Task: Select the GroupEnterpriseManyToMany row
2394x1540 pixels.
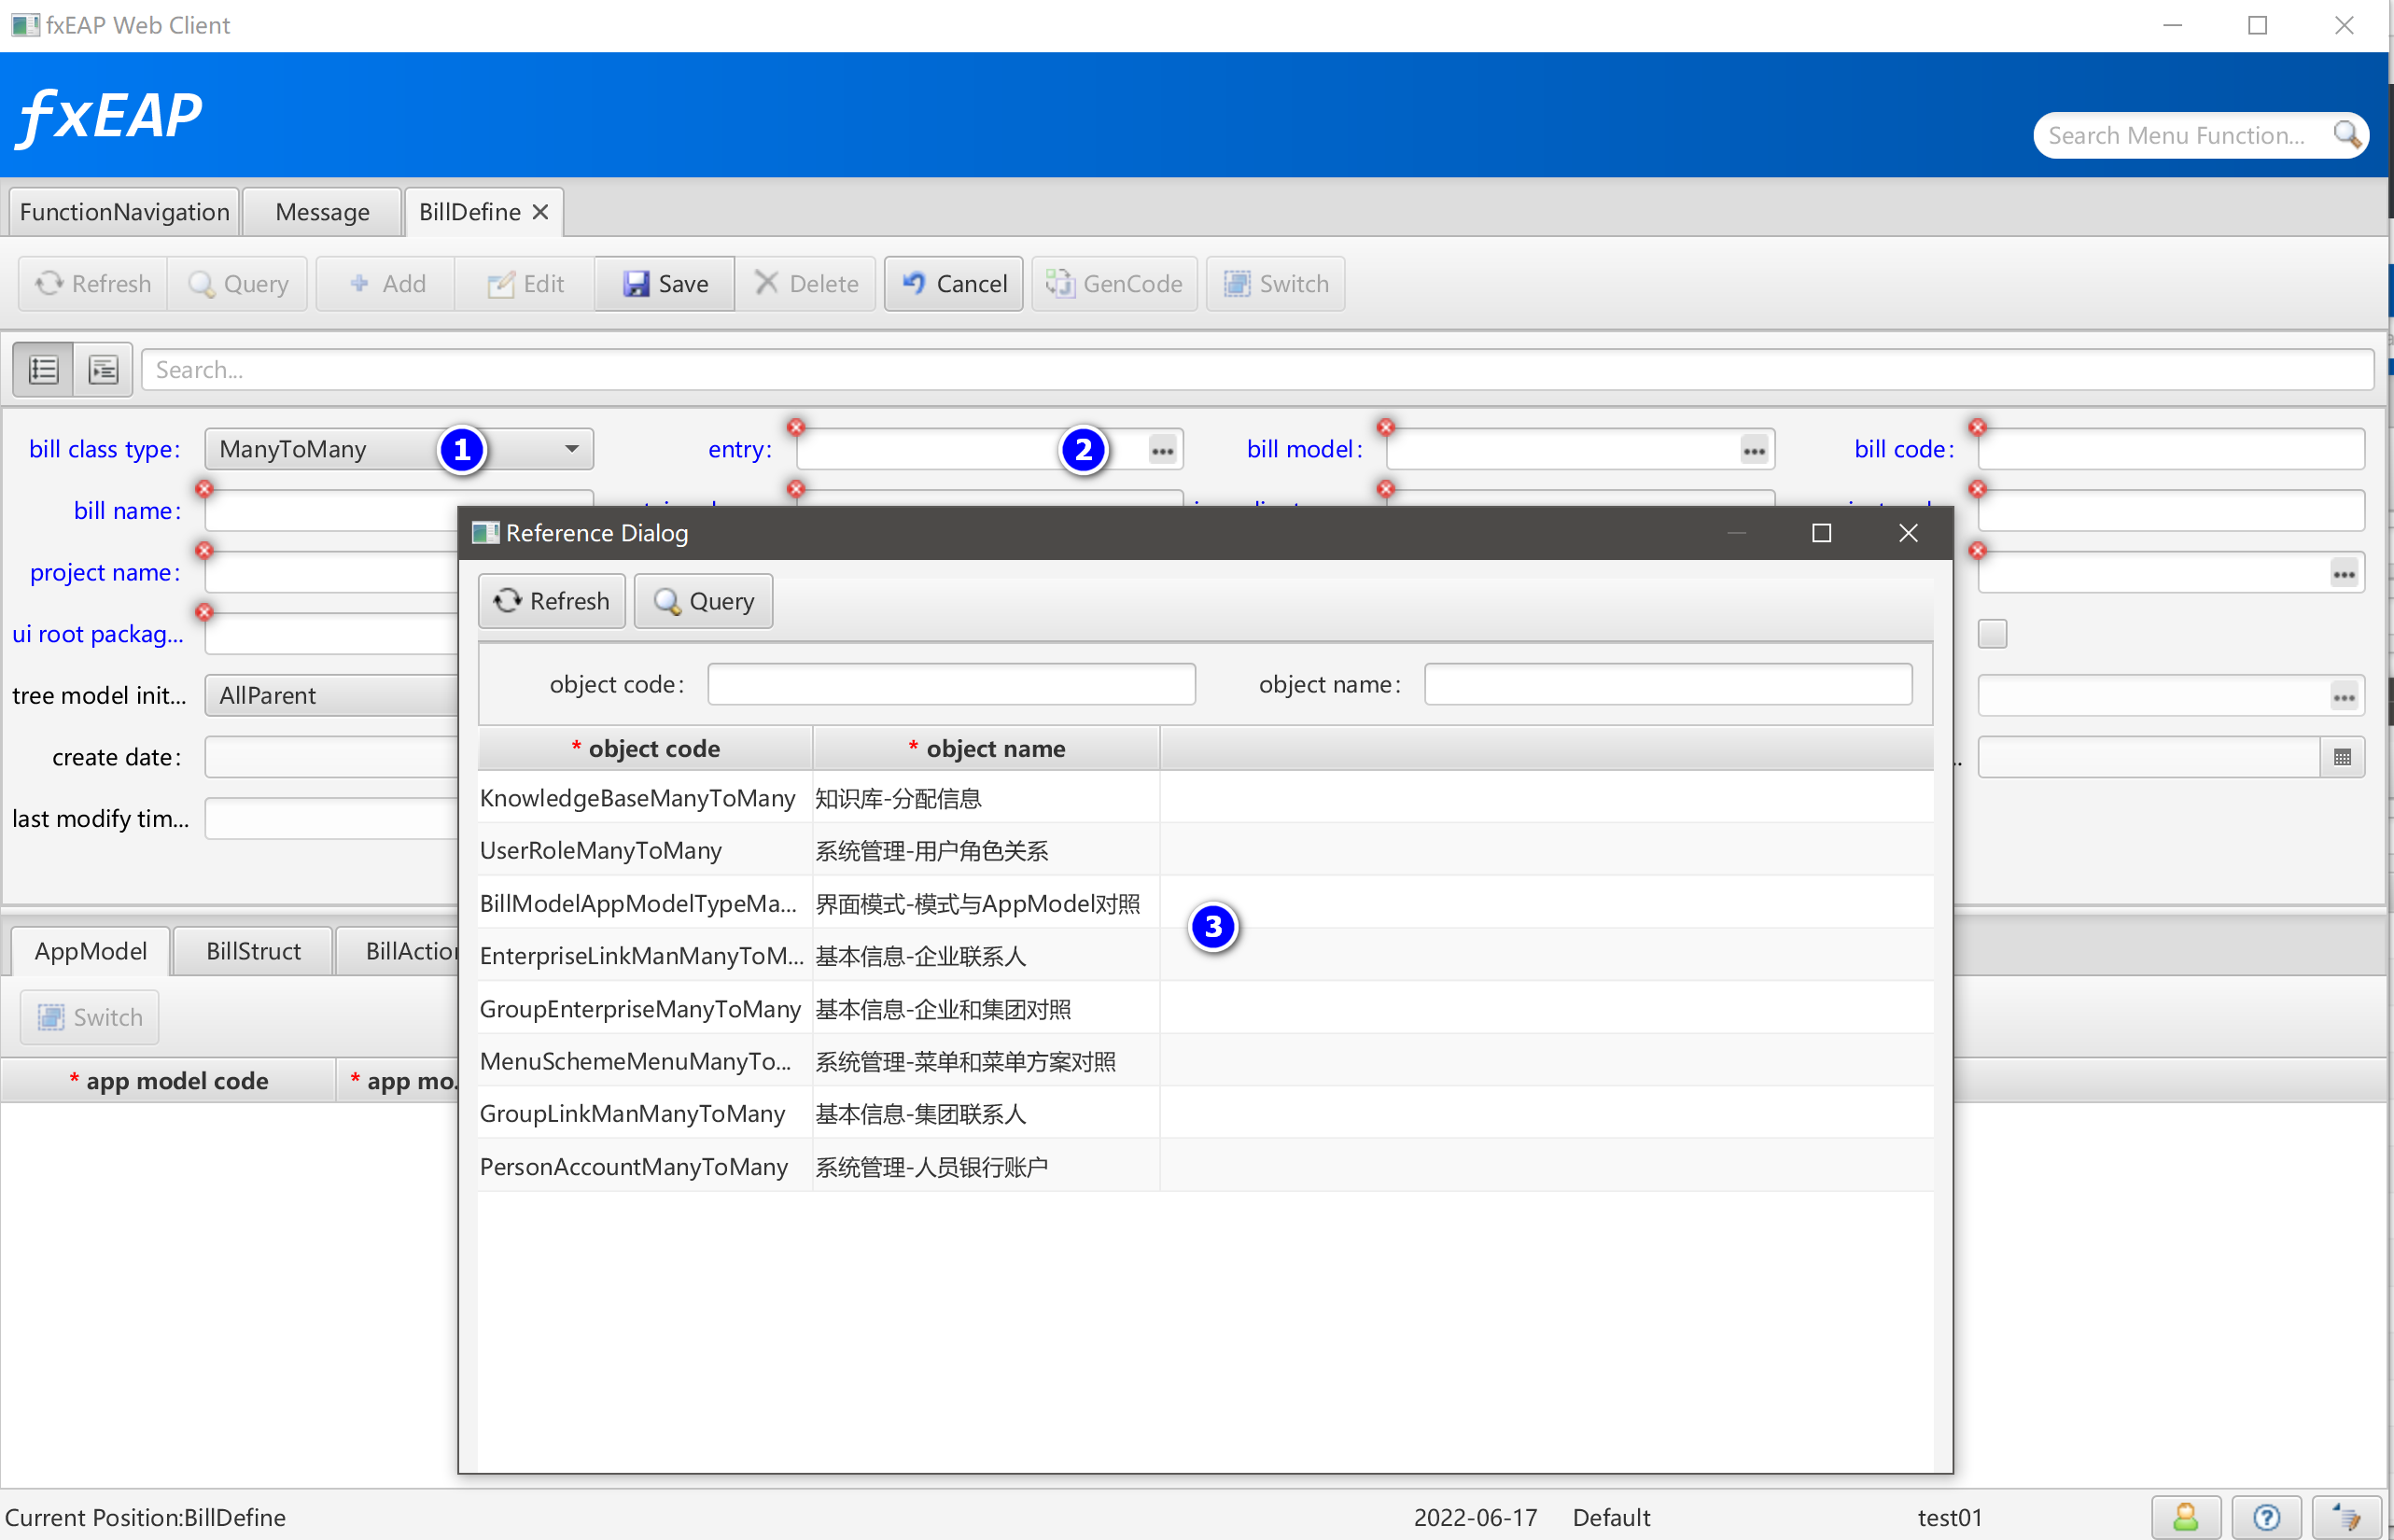Action: 1205,1008
